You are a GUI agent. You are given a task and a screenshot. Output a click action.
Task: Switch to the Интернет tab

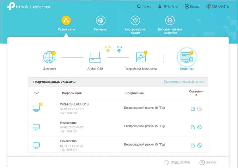coord(101,23)
